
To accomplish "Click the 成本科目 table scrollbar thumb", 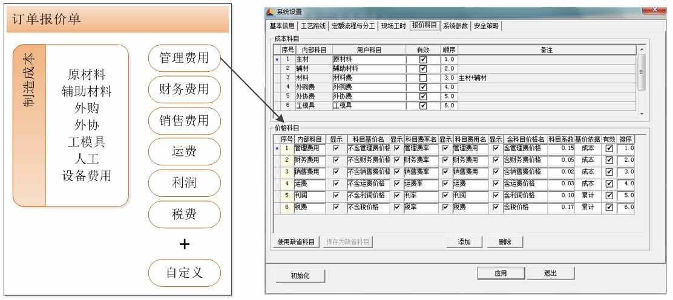I will [x=642, y=71].
